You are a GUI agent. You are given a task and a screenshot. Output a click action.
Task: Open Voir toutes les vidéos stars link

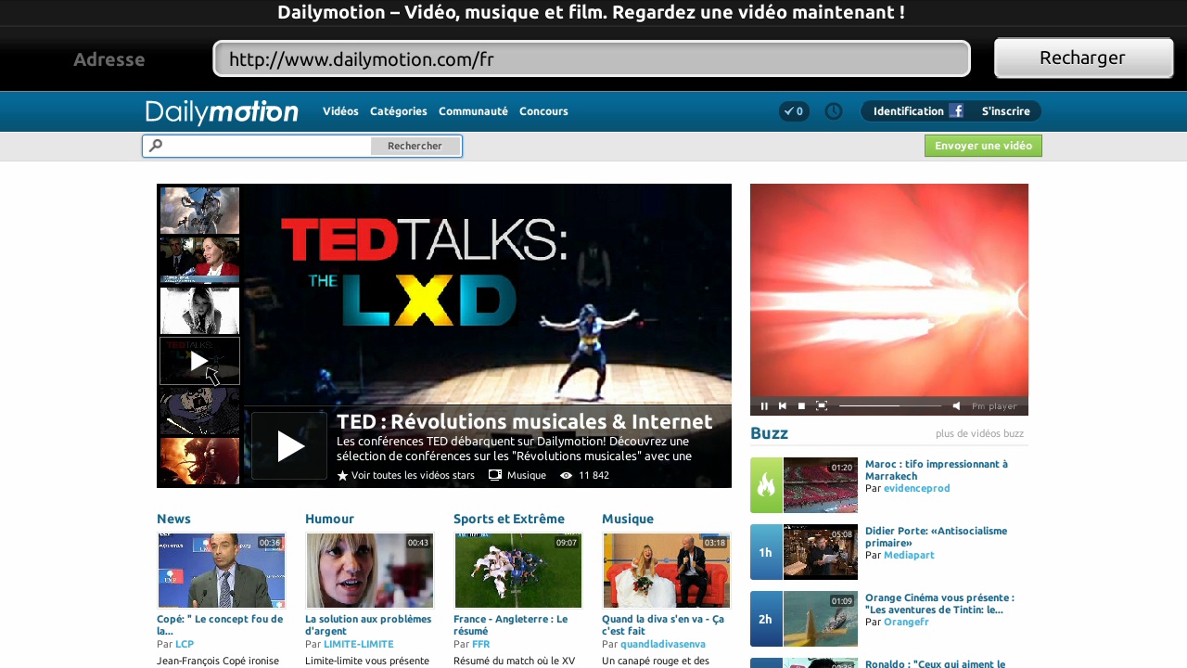[413, 475]
